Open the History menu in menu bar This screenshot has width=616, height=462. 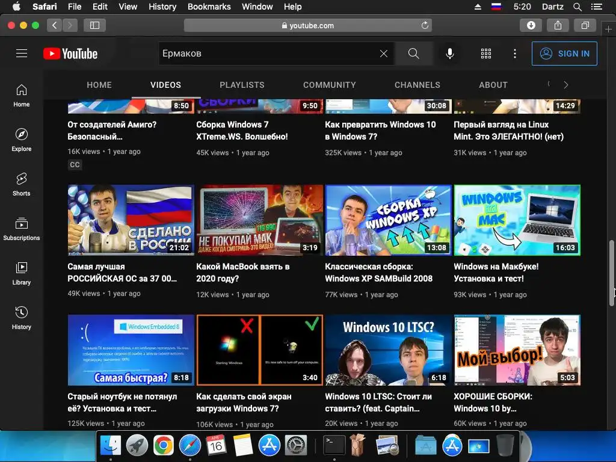coord(162,7)
